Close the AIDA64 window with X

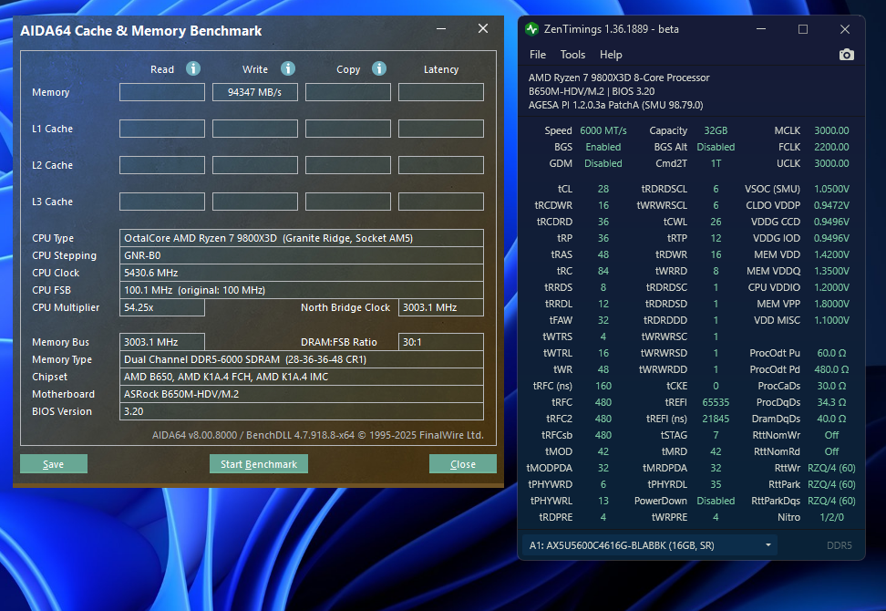482,28
